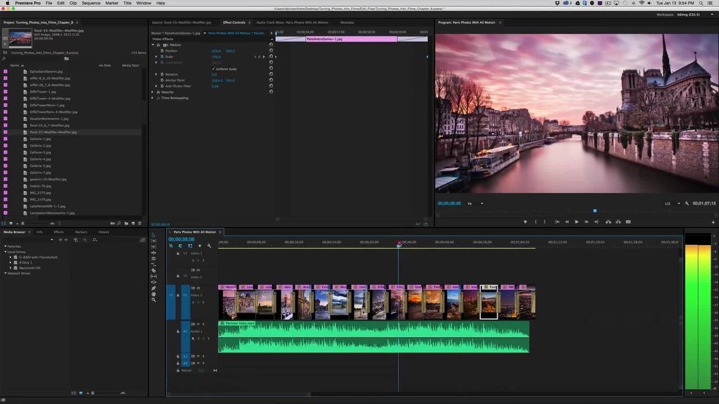
Task: Collapse the Motion effect properties
Action: point(153,45)
